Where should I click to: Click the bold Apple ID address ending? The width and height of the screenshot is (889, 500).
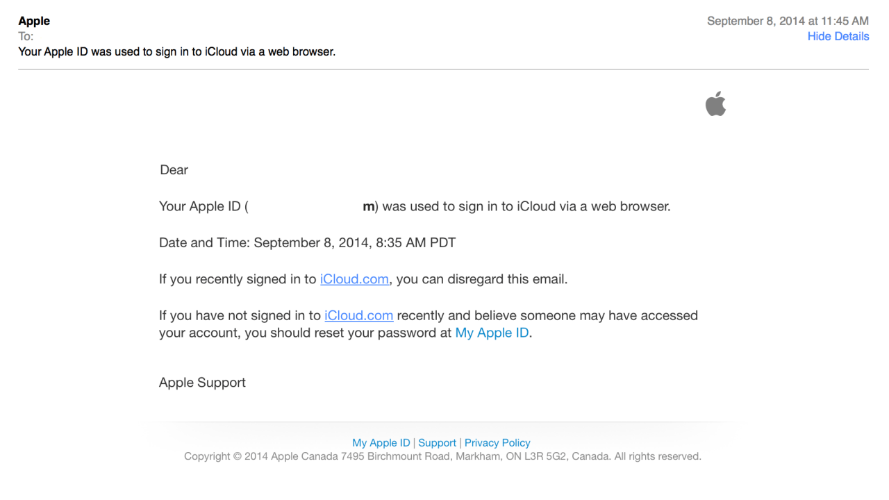[369, 206]
